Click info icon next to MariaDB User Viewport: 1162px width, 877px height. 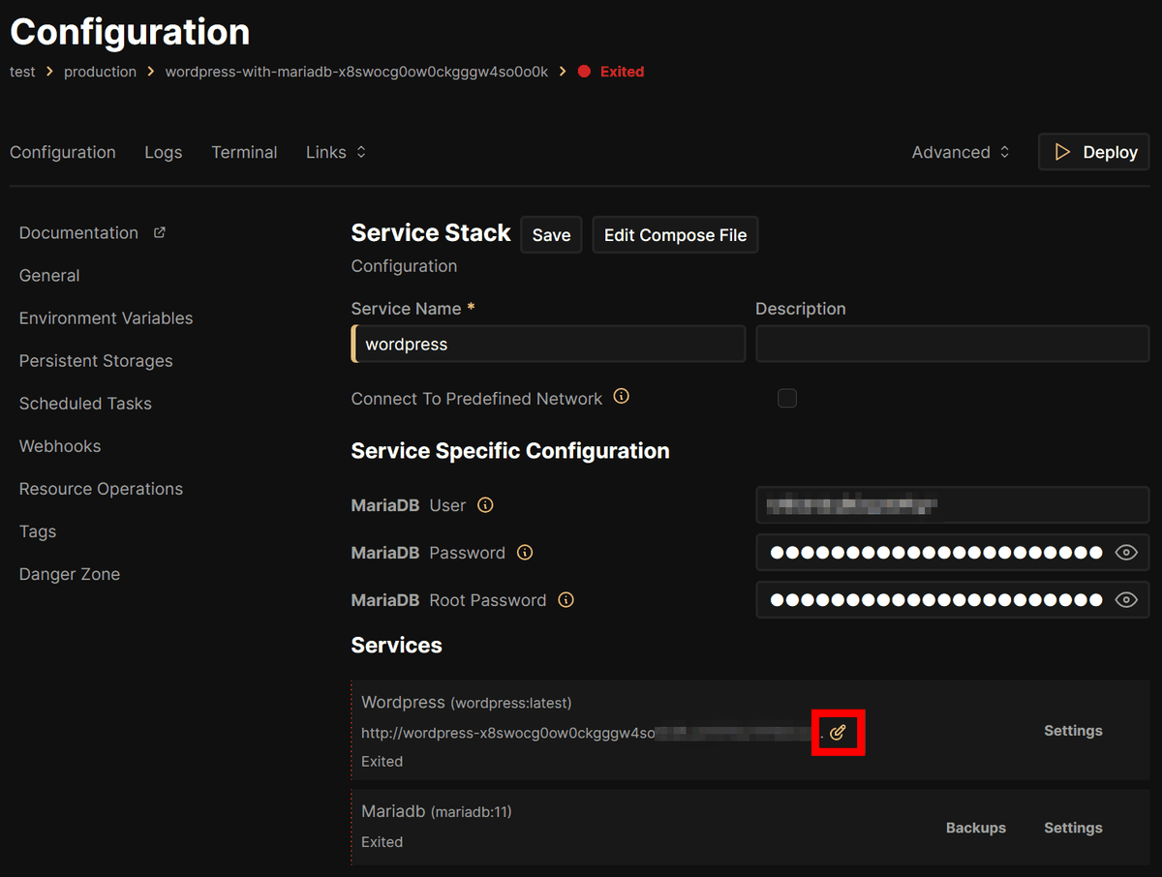point(486,505)
